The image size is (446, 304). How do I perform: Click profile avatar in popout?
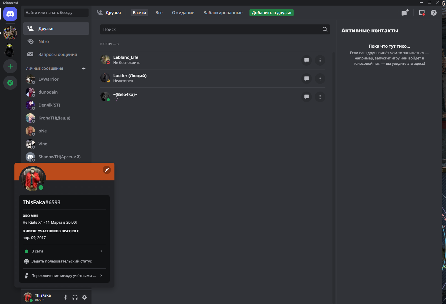33,179
